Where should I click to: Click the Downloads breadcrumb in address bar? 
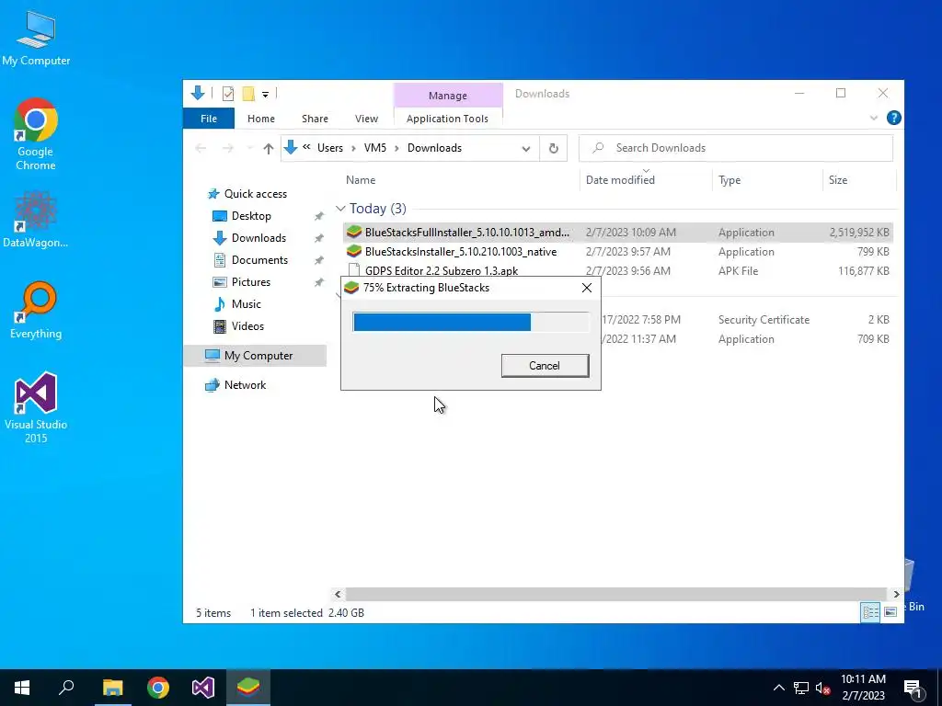tap(434, 148)
